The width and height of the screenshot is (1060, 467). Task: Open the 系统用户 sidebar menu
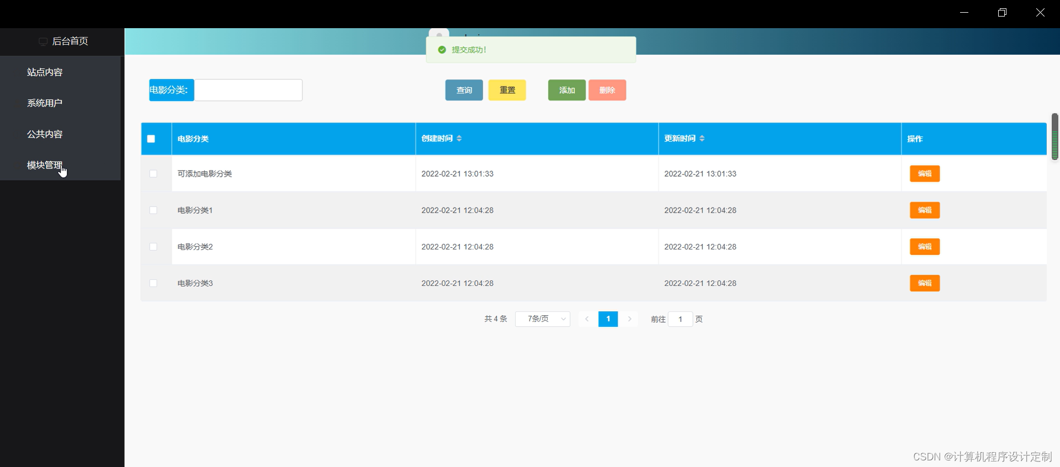point(45,103)
